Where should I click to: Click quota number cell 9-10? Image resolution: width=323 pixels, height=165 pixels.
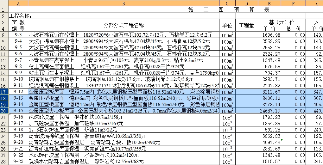(x=18, y=79)
